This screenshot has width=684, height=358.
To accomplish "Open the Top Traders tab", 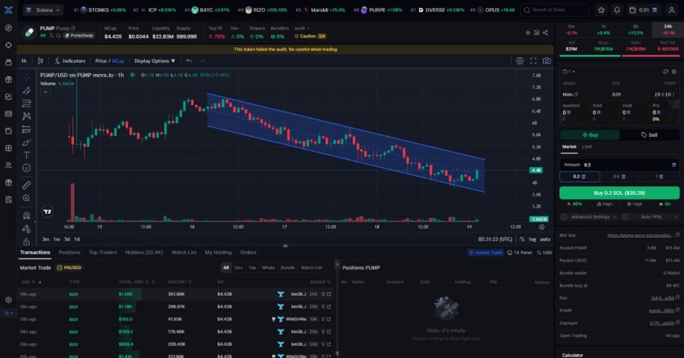I will pyautogui.click(x=102, y=252).
